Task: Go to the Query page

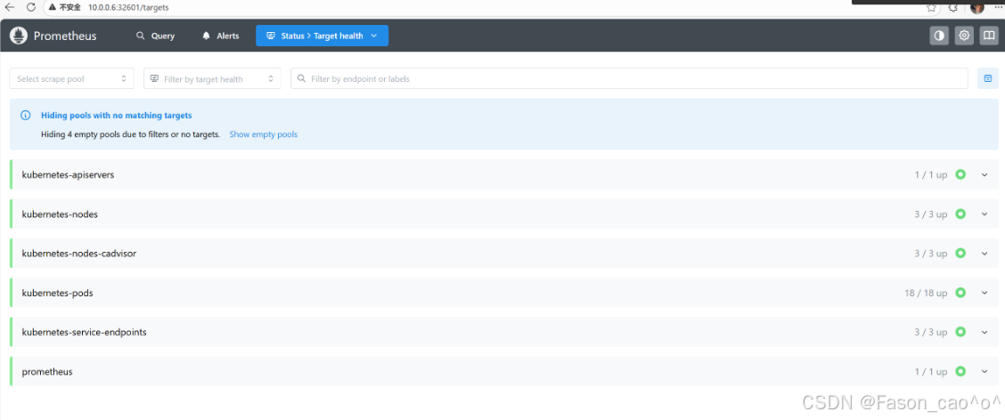Action: pos(155,36)
